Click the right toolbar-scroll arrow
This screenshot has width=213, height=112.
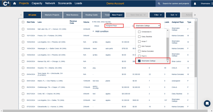coord(195,15)
